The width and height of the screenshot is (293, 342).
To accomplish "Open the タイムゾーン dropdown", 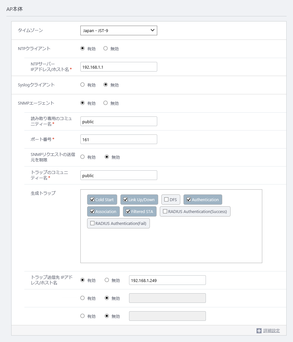I will tap(118, 30).
